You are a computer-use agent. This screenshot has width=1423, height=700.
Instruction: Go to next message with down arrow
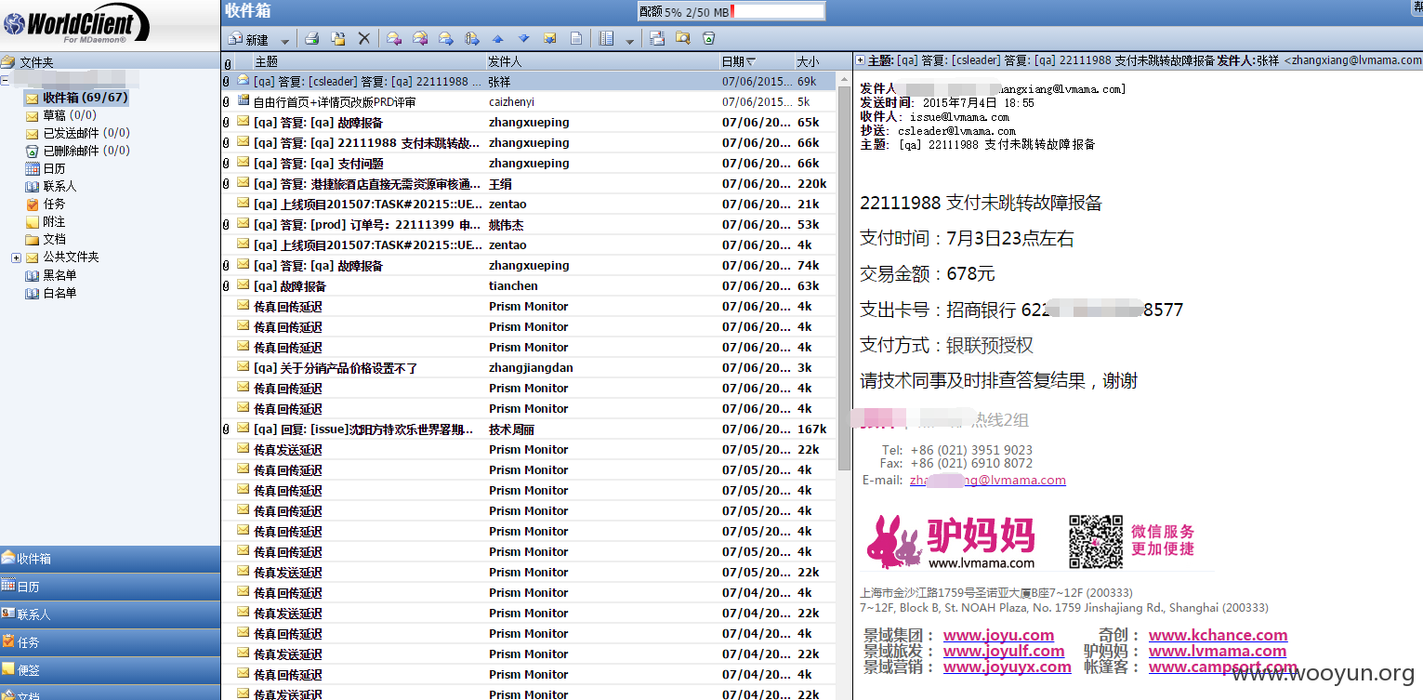pyautogui.click(x=523, y=39)
